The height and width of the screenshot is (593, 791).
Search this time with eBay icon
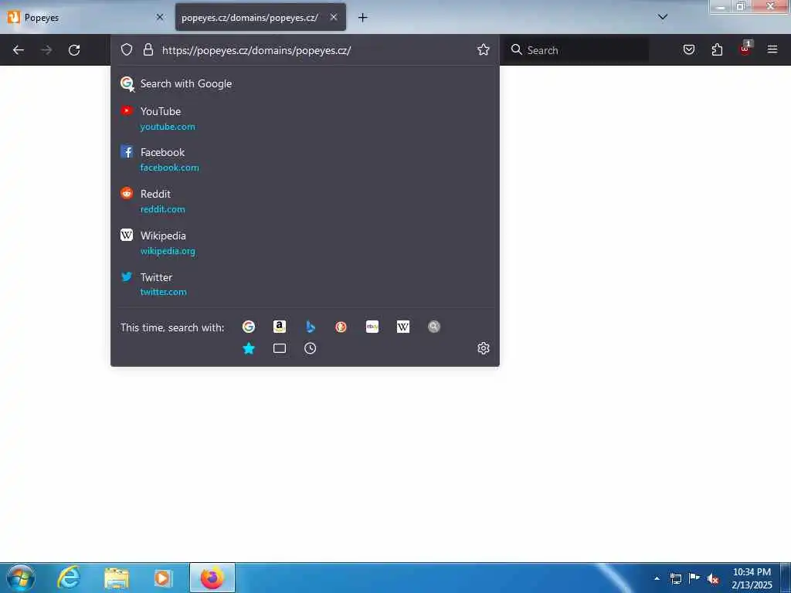372,327
